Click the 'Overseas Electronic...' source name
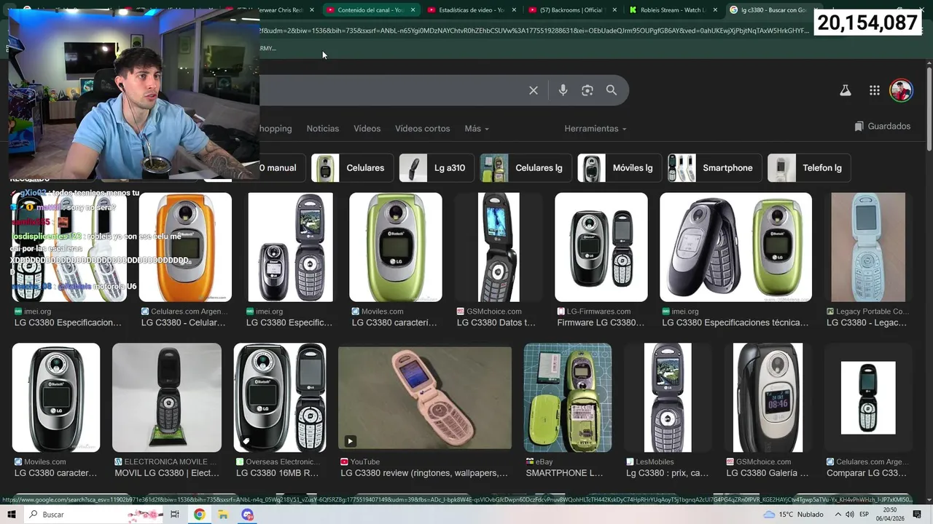Screen dimensions: 933x524 coord(283,462)
